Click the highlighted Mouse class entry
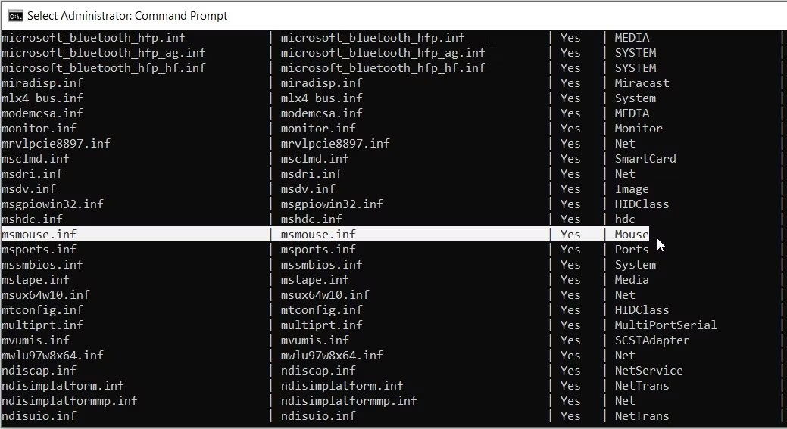The width and height of the screenshot is (787, 429). pyautogui.click(x=632, y=235)
